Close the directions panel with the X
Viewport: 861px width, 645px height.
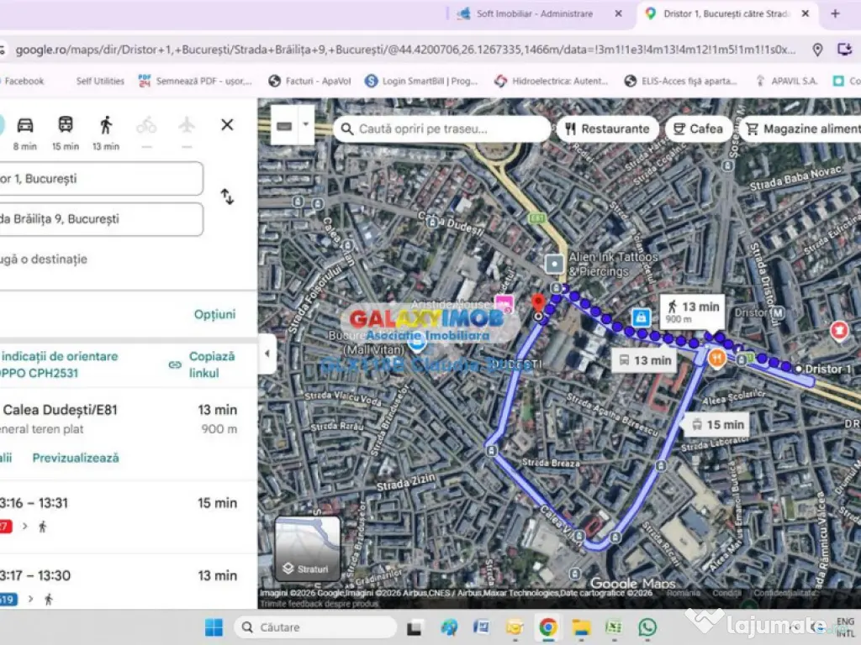[x=227, y=125]
